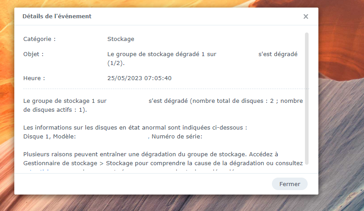Screen dimensions: 364x211
Task: Click the "Disque 1, Modèle:" text
Action: point(50,136)
